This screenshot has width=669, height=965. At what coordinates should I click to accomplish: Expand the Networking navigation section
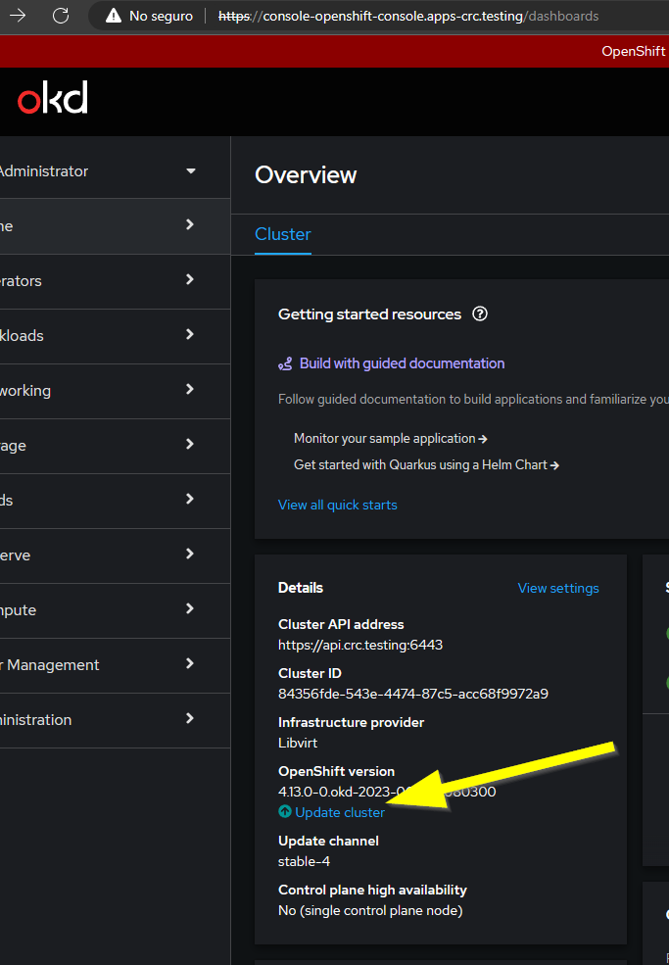tap(98, 391)
